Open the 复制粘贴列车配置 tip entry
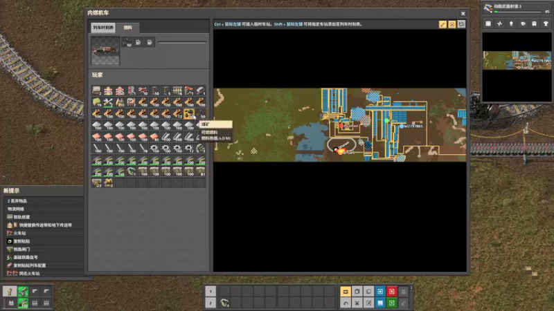Screen dimensions: 554x311 point(44,265)
